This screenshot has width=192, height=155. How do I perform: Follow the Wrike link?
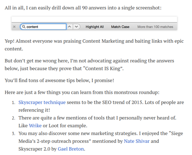point(35,126)
